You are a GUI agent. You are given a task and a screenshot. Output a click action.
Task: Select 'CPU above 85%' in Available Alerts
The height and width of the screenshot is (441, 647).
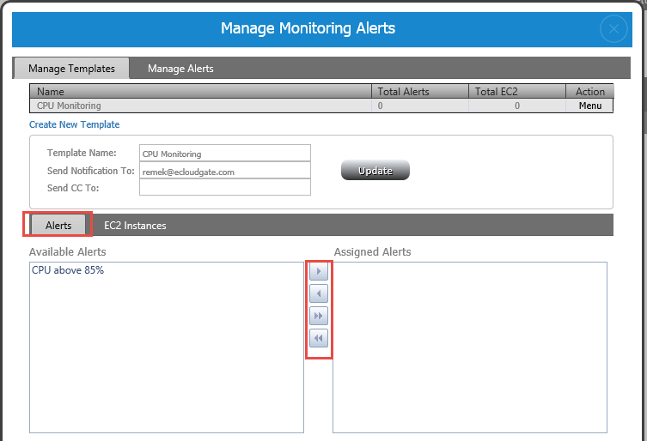coord(68,270)
